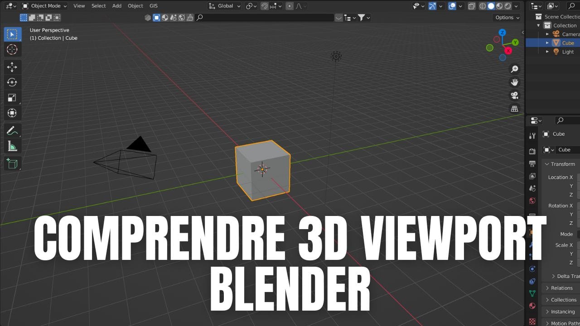Select rendered viewport shading
Screen dimensions: 580x326
(508, 6)
